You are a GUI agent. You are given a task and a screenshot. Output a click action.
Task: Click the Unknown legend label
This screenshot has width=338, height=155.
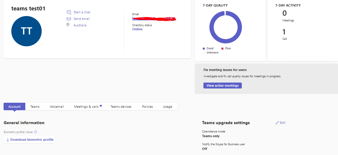[212, 53]
